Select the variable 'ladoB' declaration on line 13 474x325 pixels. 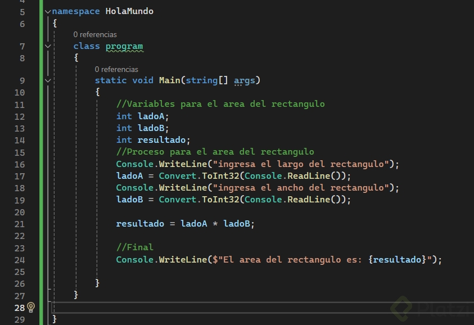[x=151, y=128]
